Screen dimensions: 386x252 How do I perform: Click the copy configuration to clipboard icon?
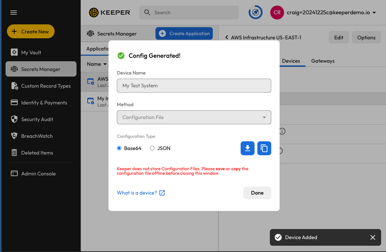pyautogui.click(x=264, y=148)
